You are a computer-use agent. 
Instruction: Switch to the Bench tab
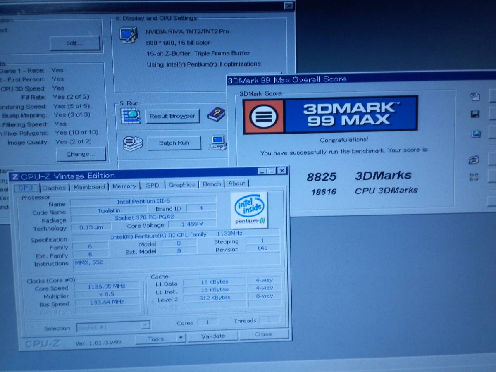point(212,184)
